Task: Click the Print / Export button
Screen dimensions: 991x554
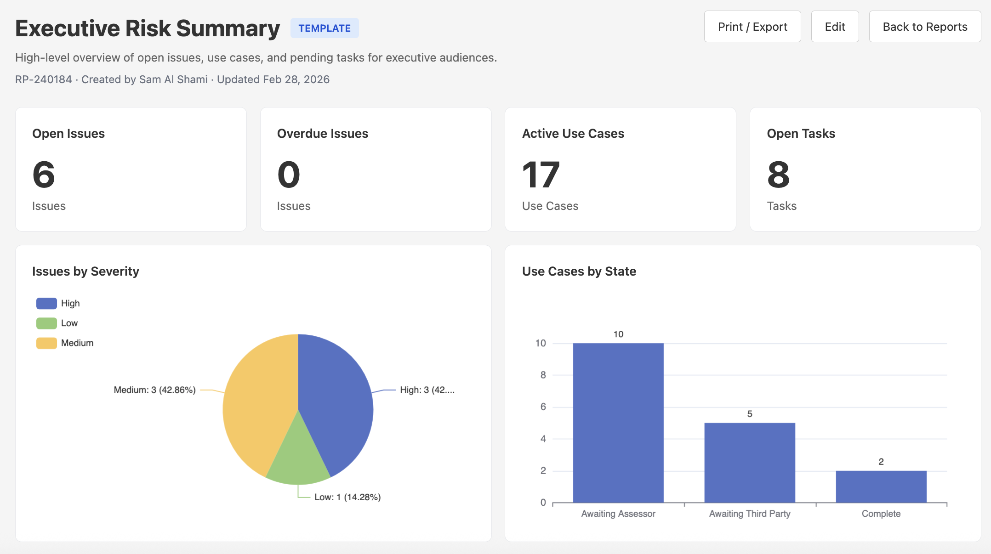Action: (752, 27)
